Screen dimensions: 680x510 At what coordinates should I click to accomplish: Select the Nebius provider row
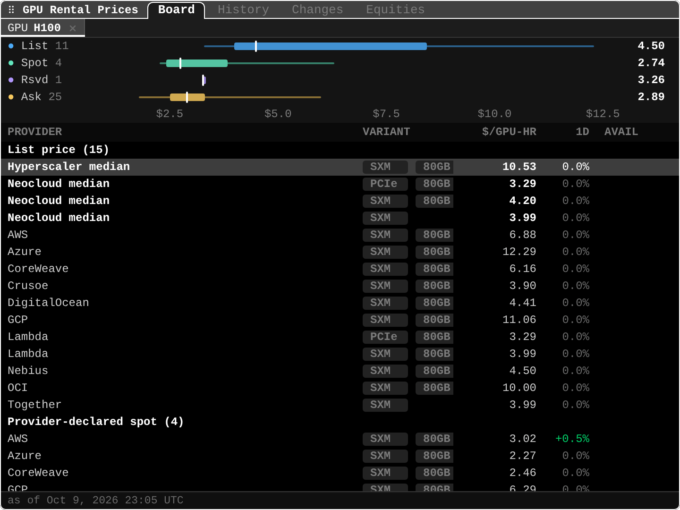point(340,371)
